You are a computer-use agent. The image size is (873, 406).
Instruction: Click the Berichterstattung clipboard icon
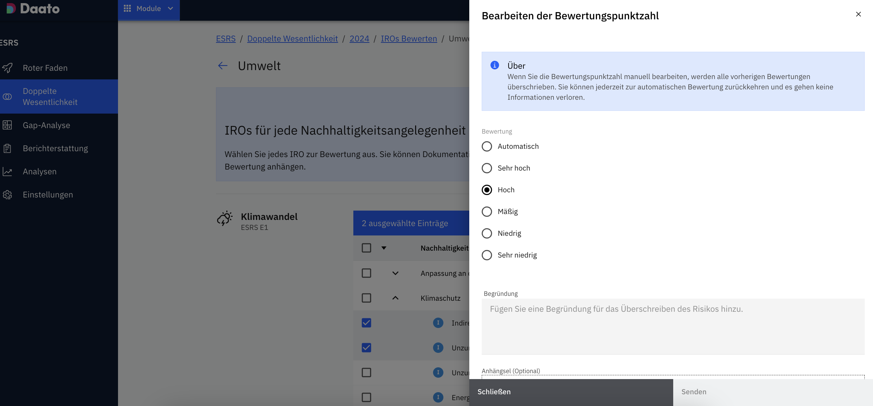[7, 148]
